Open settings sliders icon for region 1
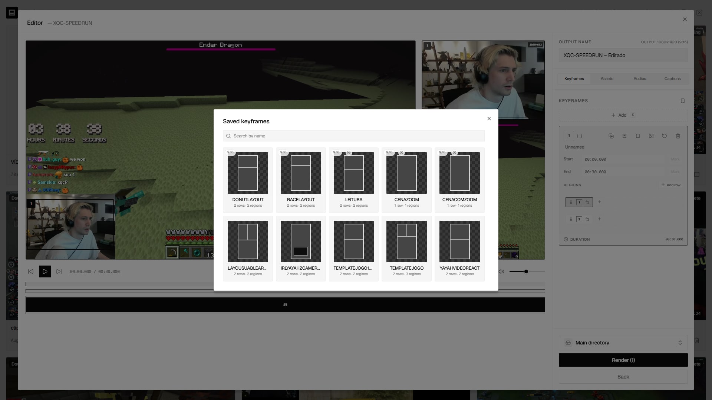The width and height of the screenshot is (712, 400). pyautogui.click(x=587, y=202)
